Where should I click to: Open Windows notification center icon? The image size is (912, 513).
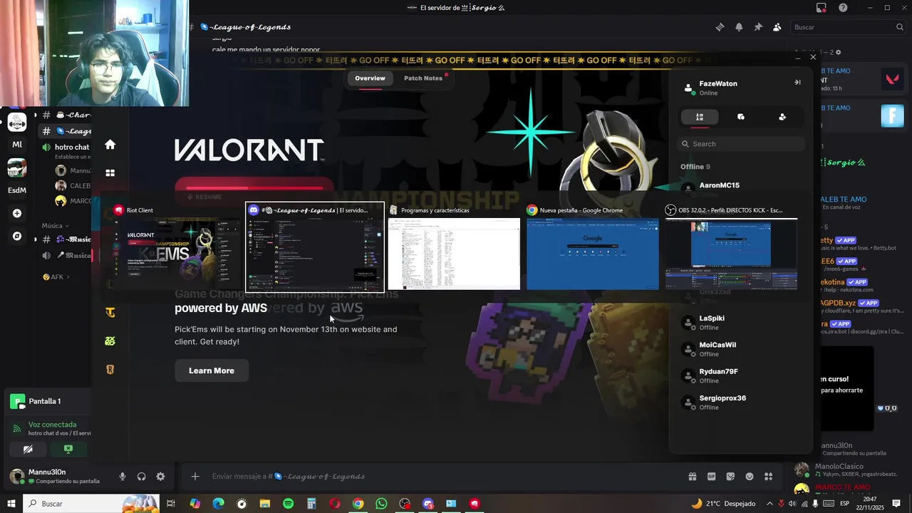pos(896,504)
